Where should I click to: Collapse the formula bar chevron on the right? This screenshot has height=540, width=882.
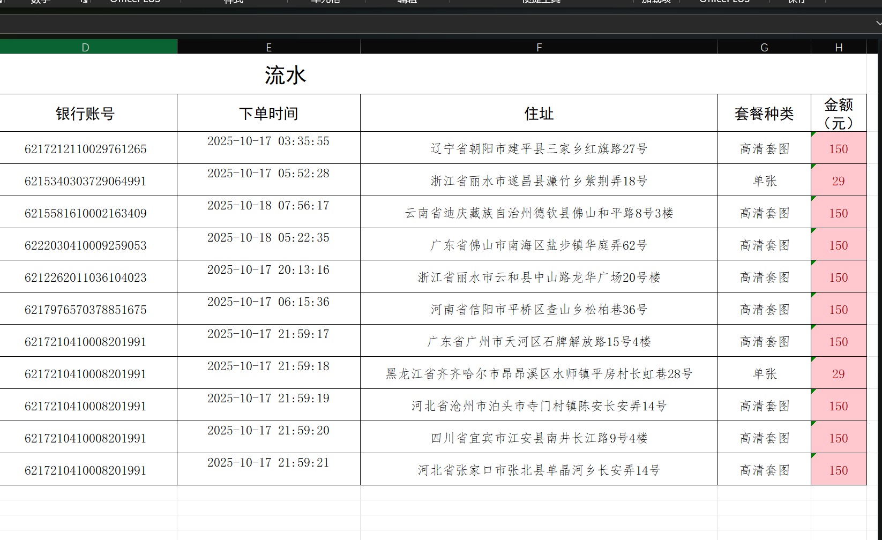pos(878,24)
